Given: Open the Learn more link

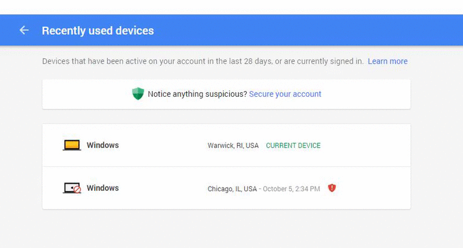Looking at the screenshot, I should coord(387,61).
